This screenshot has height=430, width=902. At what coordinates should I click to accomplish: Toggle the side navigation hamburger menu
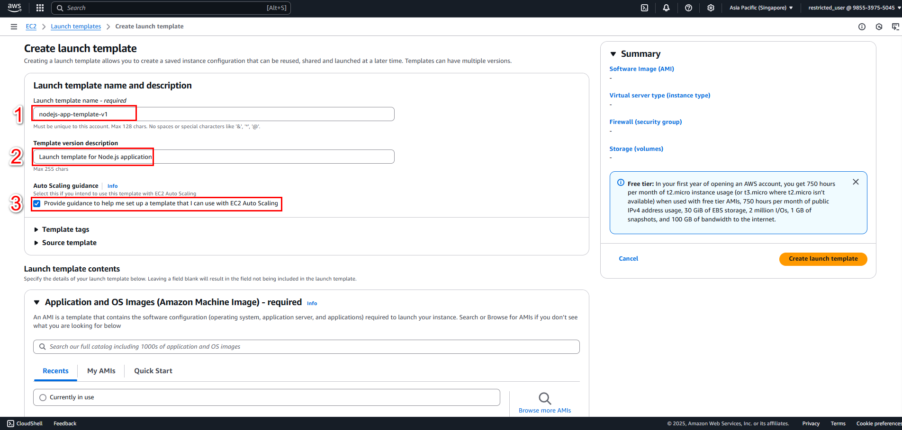coord(14,26)
